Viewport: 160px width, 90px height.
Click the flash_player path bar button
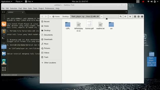coord(85,16)
